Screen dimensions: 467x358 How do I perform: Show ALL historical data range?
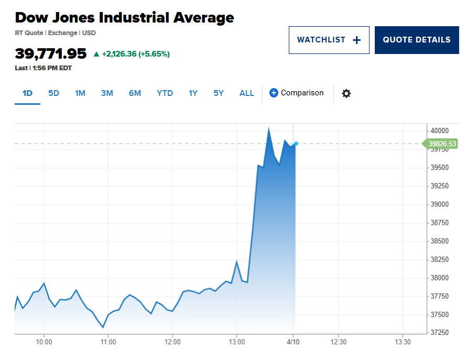tap(246, 93)
